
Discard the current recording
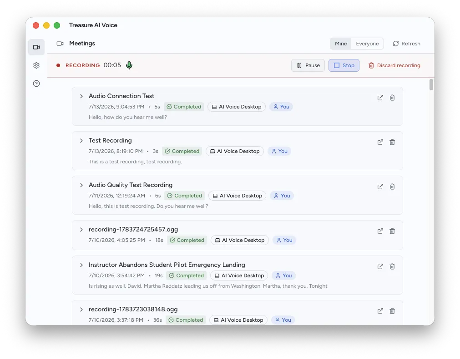coord(394,65)
